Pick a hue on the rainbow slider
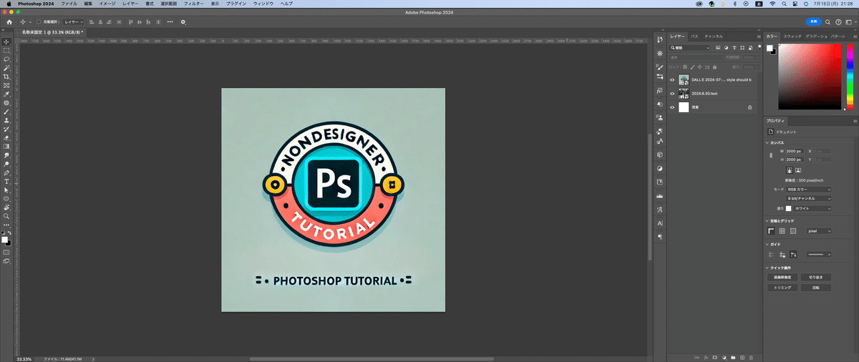 click(x=850, y=75)
